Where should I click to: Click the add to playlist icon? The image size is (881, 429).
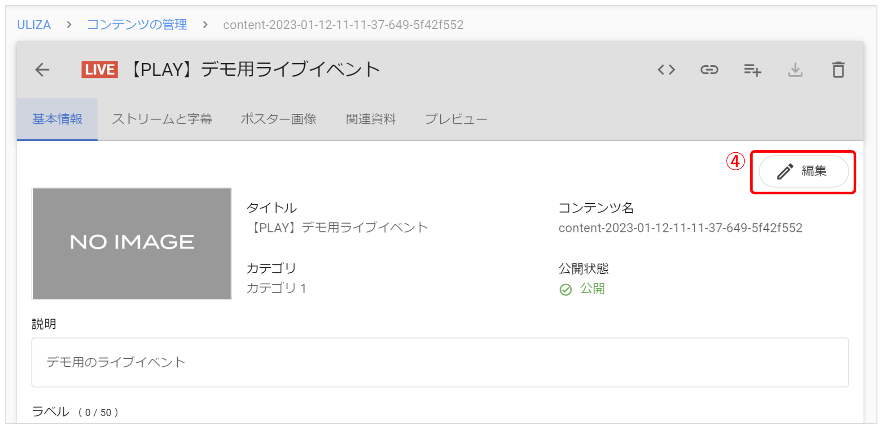click(752, 70)
